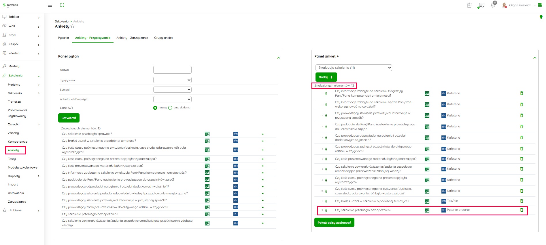Select the 'daty dodania' sort radio button
Screen dimensions: 546x245
(x=170, y=108)
